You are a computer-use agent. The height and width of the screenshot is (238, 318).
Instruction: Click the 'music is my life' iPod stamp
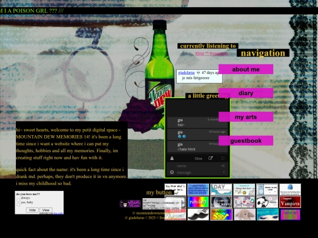pos(267,189)
